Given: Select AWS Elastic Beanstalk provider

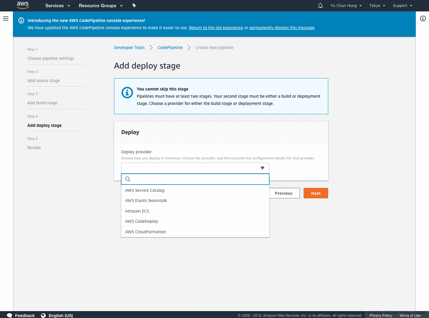Looking at the screenshot, I should 195,200.
